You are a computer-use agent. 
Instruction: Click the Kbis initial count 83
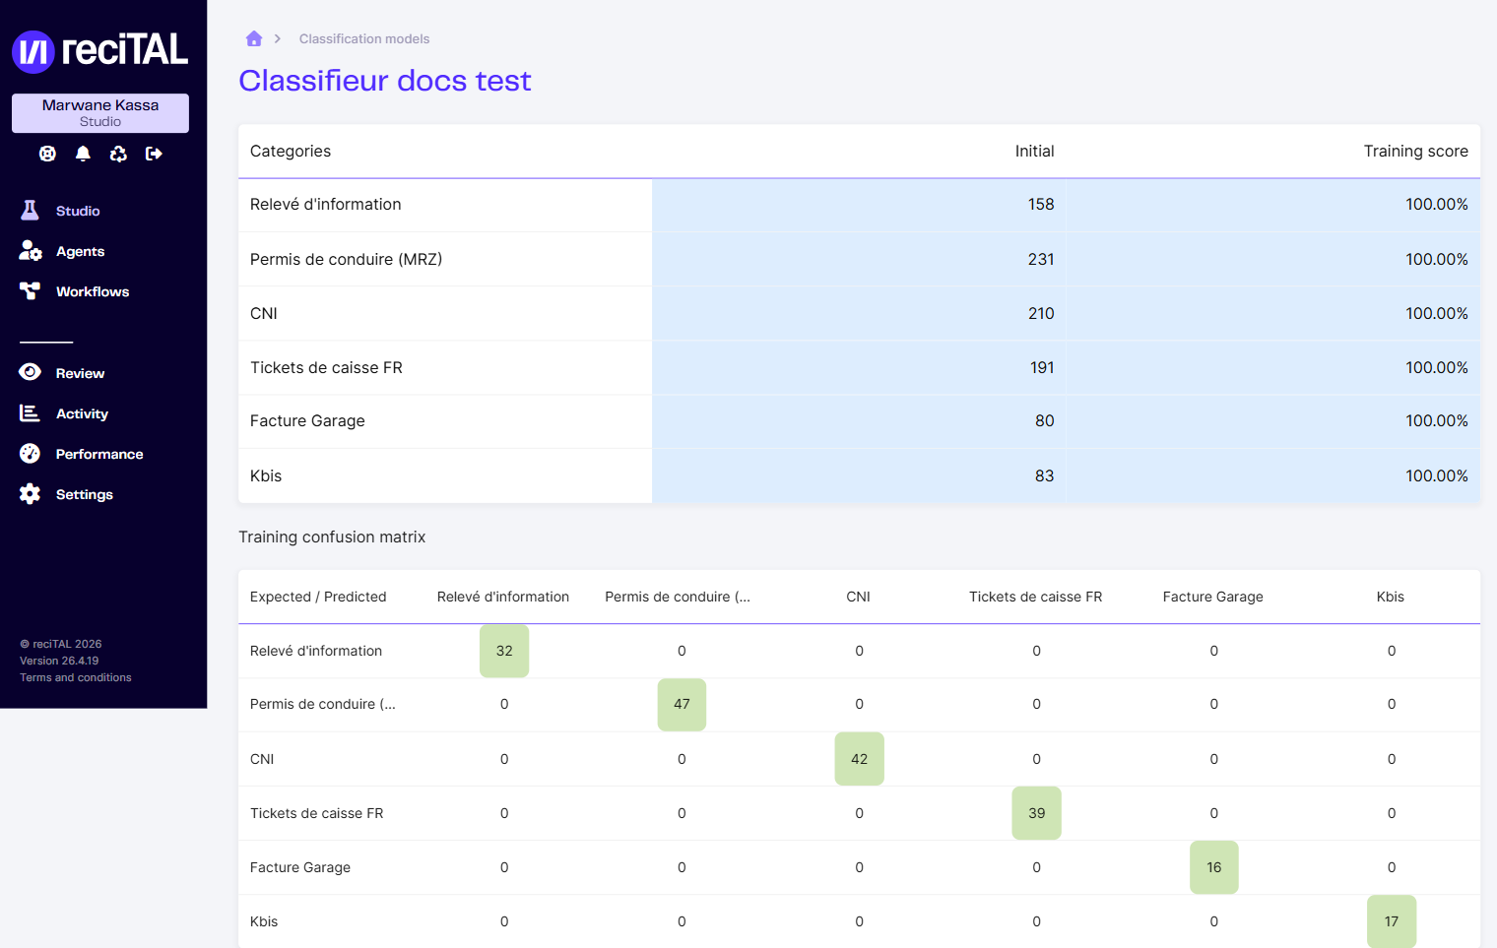coord(1044,475)
